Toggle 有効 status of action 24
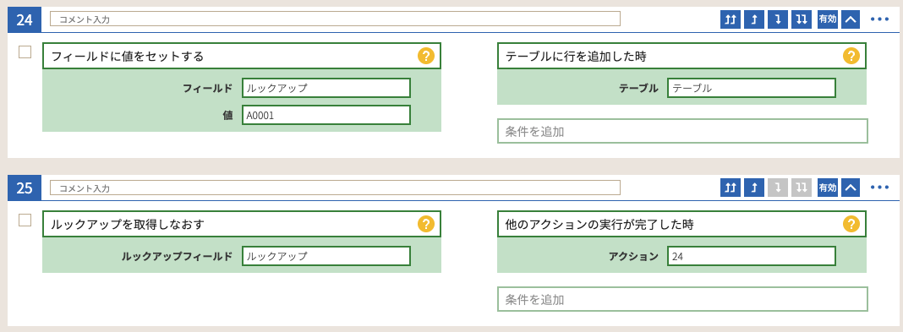Viewport: 903px width, 332px height. [828, 19]
